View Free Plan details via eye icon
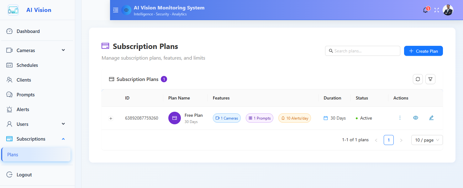463x188 pixels. (x=416, y=118)
